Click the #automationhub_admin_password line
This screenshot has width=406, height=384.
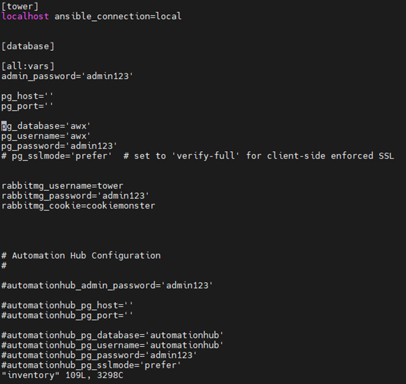tap(107, 285)
